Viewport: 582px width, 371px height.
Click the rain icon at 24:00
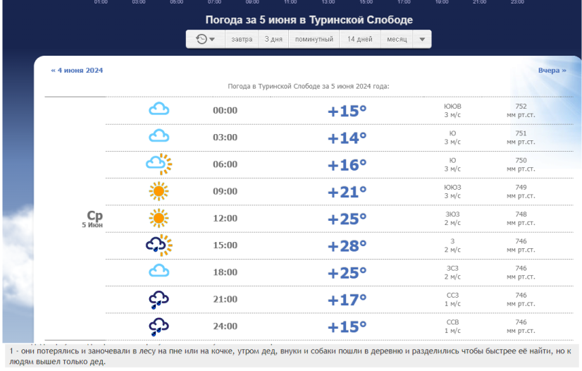coord(159,326)
